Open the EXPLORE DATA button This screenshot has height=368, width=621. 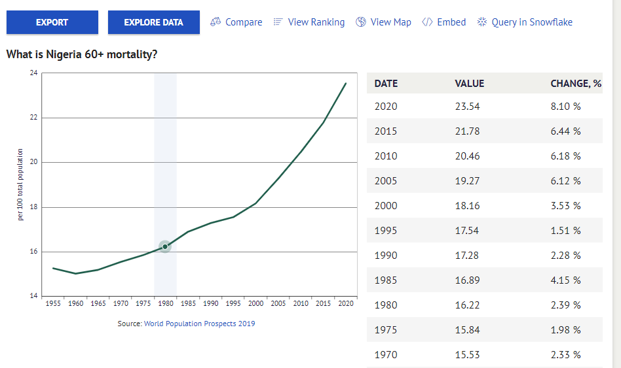pyautogui.click(x=153, y=22)
